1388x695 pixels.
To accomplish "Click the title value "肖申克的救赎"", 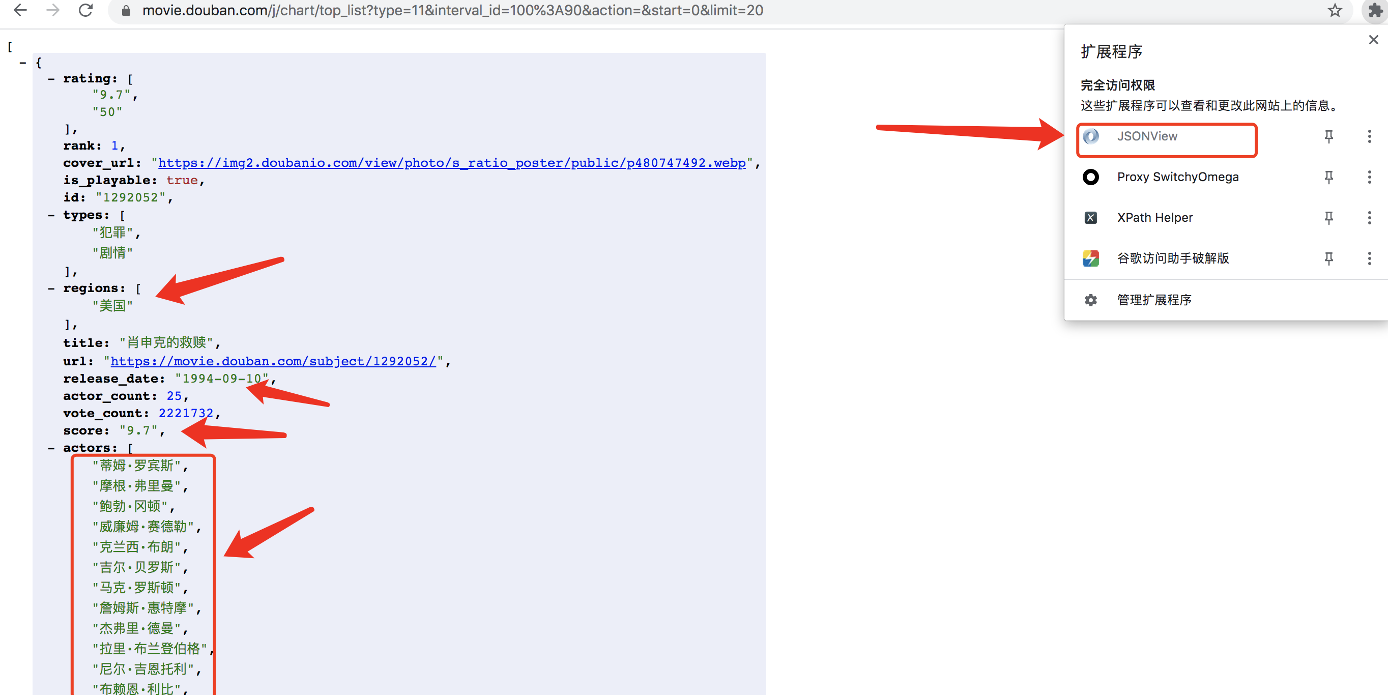I will [x=166, y=342].
